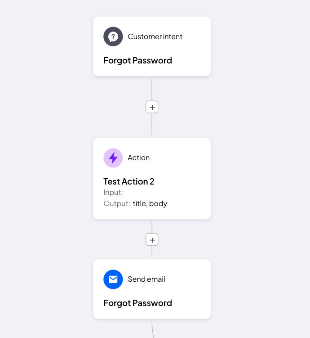
Task: Click the purple lightning bolt Action icon
Action: pyautogui.click(x=113, y=158)
